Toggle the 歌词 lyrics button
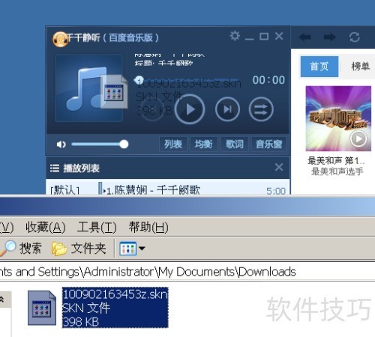 pos(235,144)
